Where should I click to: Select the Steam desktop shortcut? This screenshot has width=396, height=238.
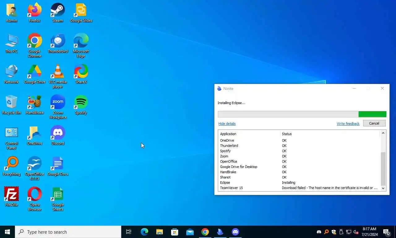[x=58, y=13]
